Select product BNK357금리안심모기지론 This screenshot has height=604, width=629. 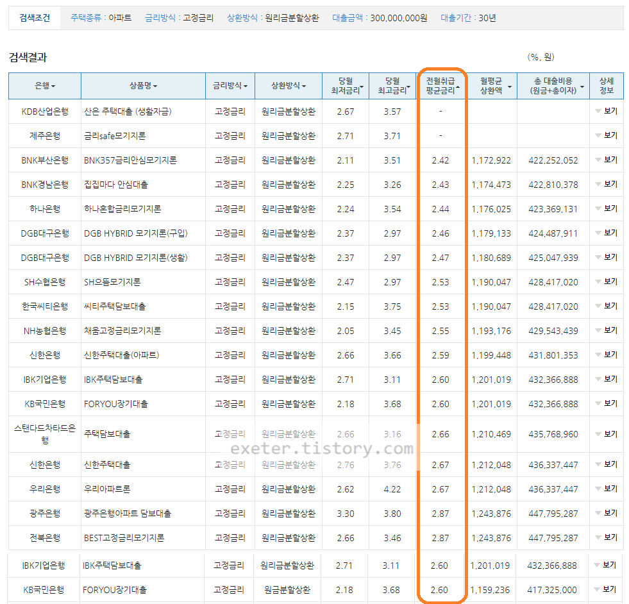tap(130, 160)
